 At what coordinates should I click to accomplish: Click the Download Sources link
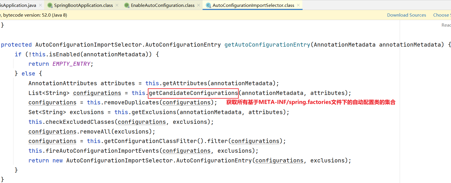(406, 15)
